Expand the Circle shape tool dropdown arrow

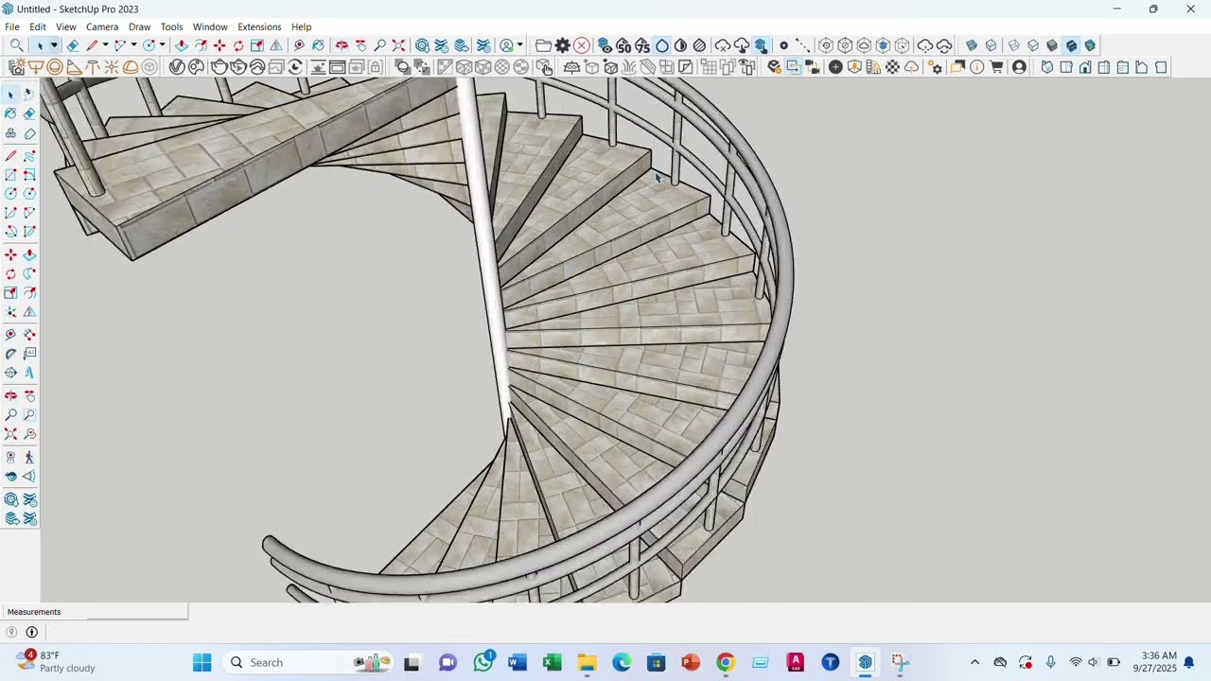coord(162,45)
